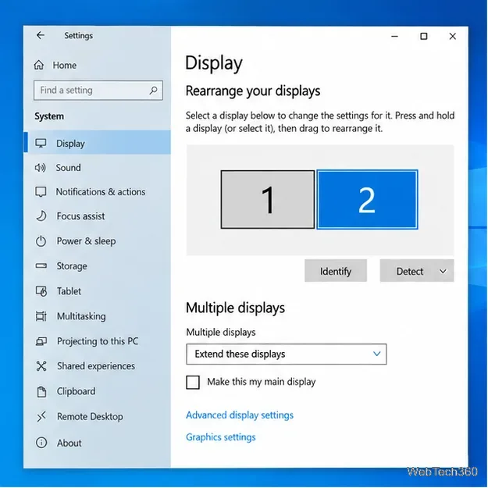Close the Settings window
Viewport: 488px width, 488px height.
[x=453, y=37]
